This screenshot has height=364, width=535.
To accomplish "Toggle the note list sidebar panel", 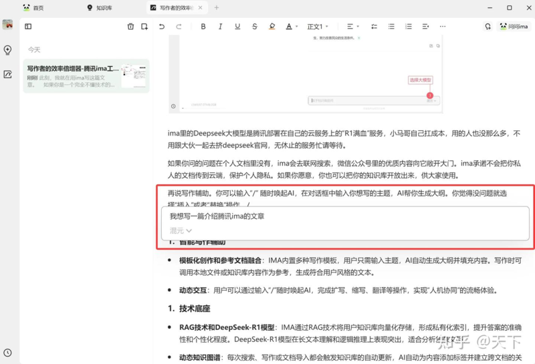I will tap(28, 27).
